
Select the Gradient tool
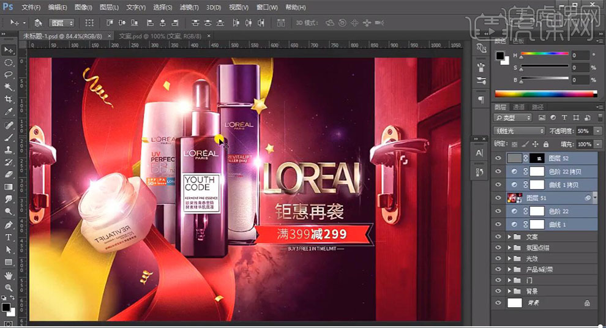(8, 187)
